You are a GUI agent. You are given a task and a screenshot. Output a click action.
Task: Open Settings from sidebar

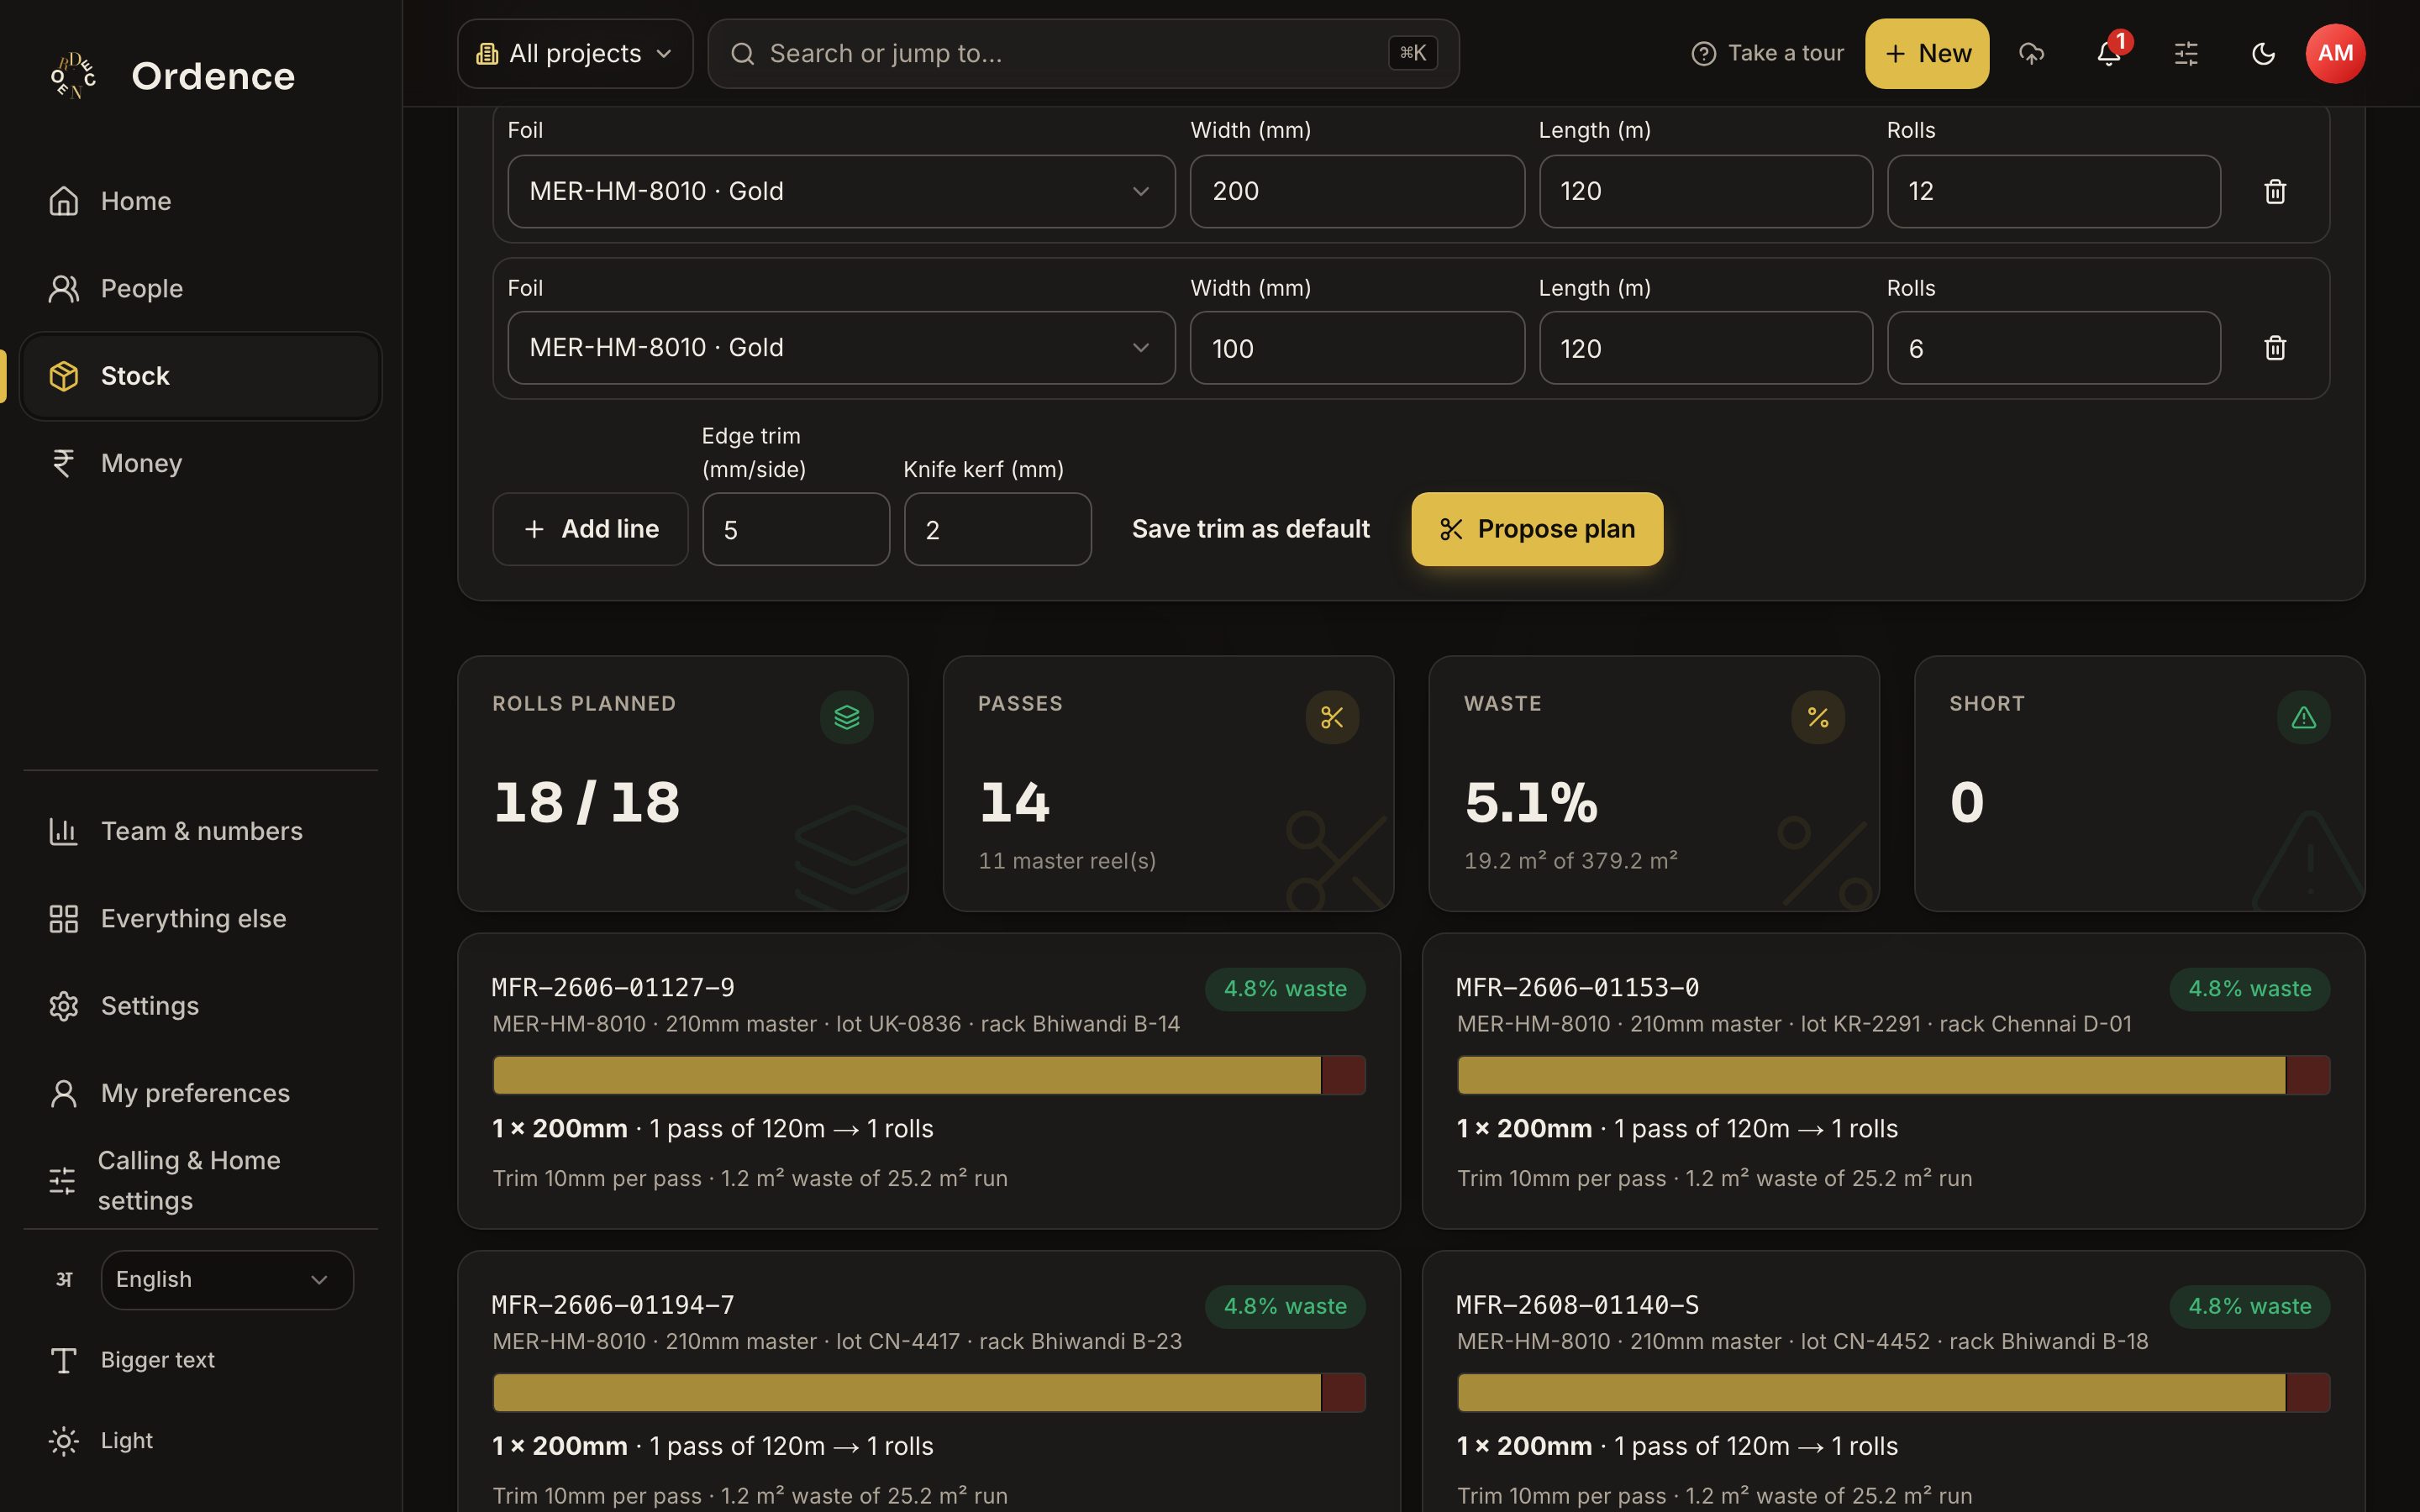pos(200,1006)
